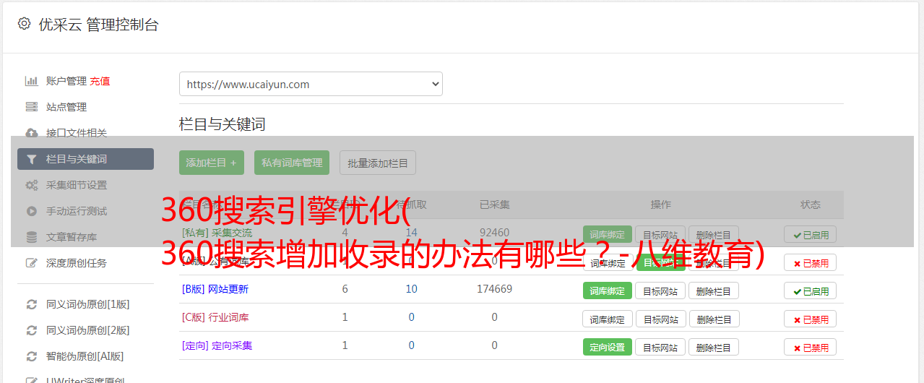
Task: Click 目标网站 in the 采集交流 row
Action: pyautogui.click(x=660, y=234)
